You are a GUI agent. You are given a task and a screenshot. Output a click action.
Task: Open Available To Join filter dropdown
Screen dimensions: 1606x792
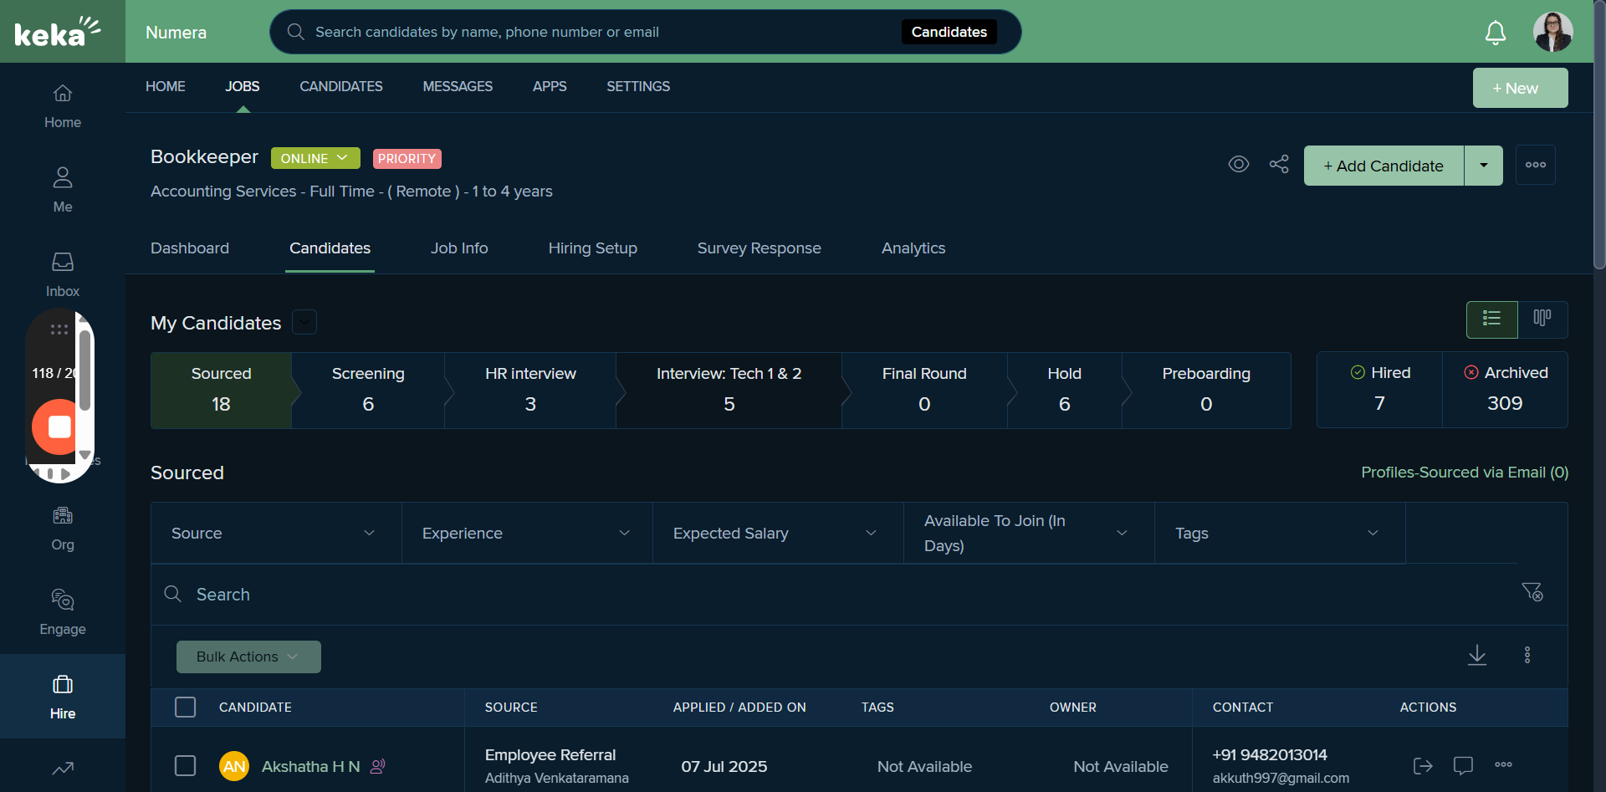[x=1029, y=533]
